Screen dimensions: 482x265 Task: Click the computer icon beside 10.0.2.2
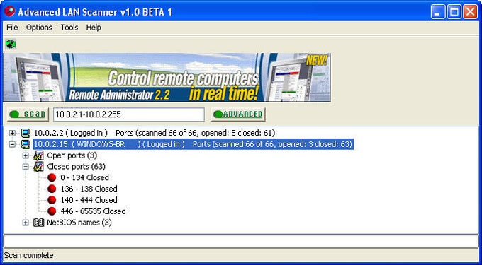point(26,133)
